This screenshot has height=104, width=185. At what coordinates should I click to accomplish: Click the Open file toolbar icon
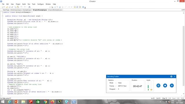(7, 7)
